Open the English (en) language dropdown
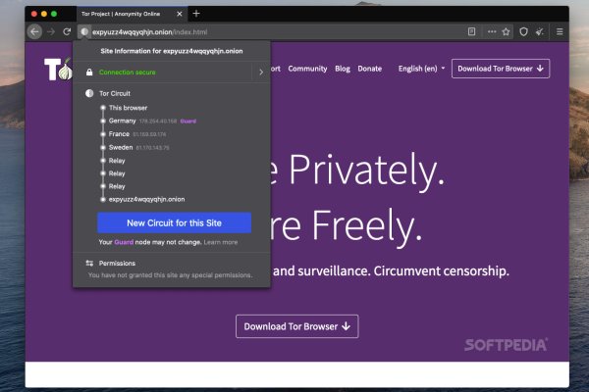The image size is (589, 392). [x=421, y=69]
